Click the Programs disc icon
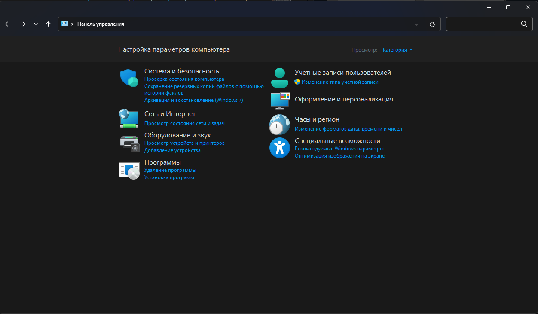This screenshot has width=538, height=314. [129, 170]
